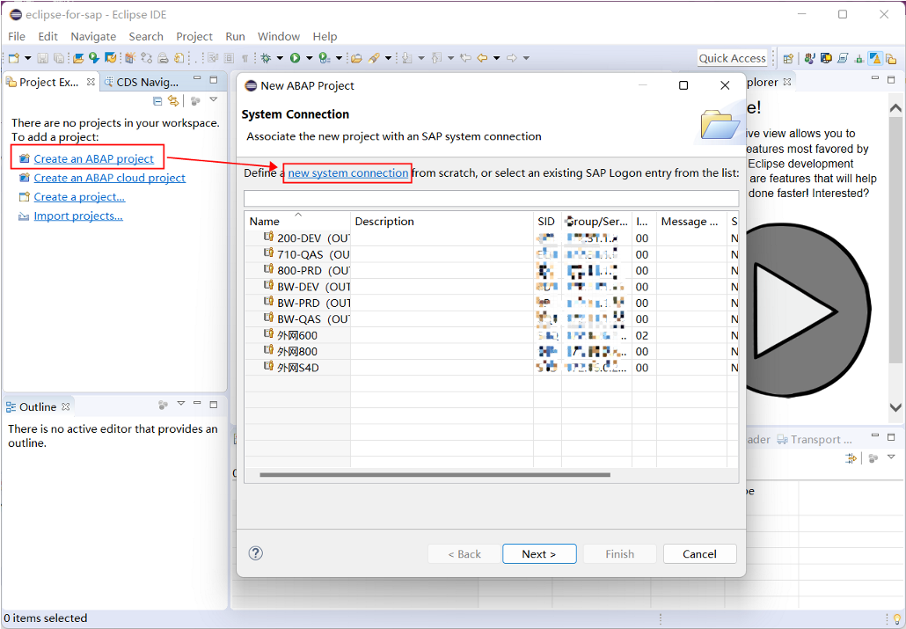Viewport: 906px width, 629px height.
Task: Click the Forward navigation arrow icon
Action: coord(511,58)
